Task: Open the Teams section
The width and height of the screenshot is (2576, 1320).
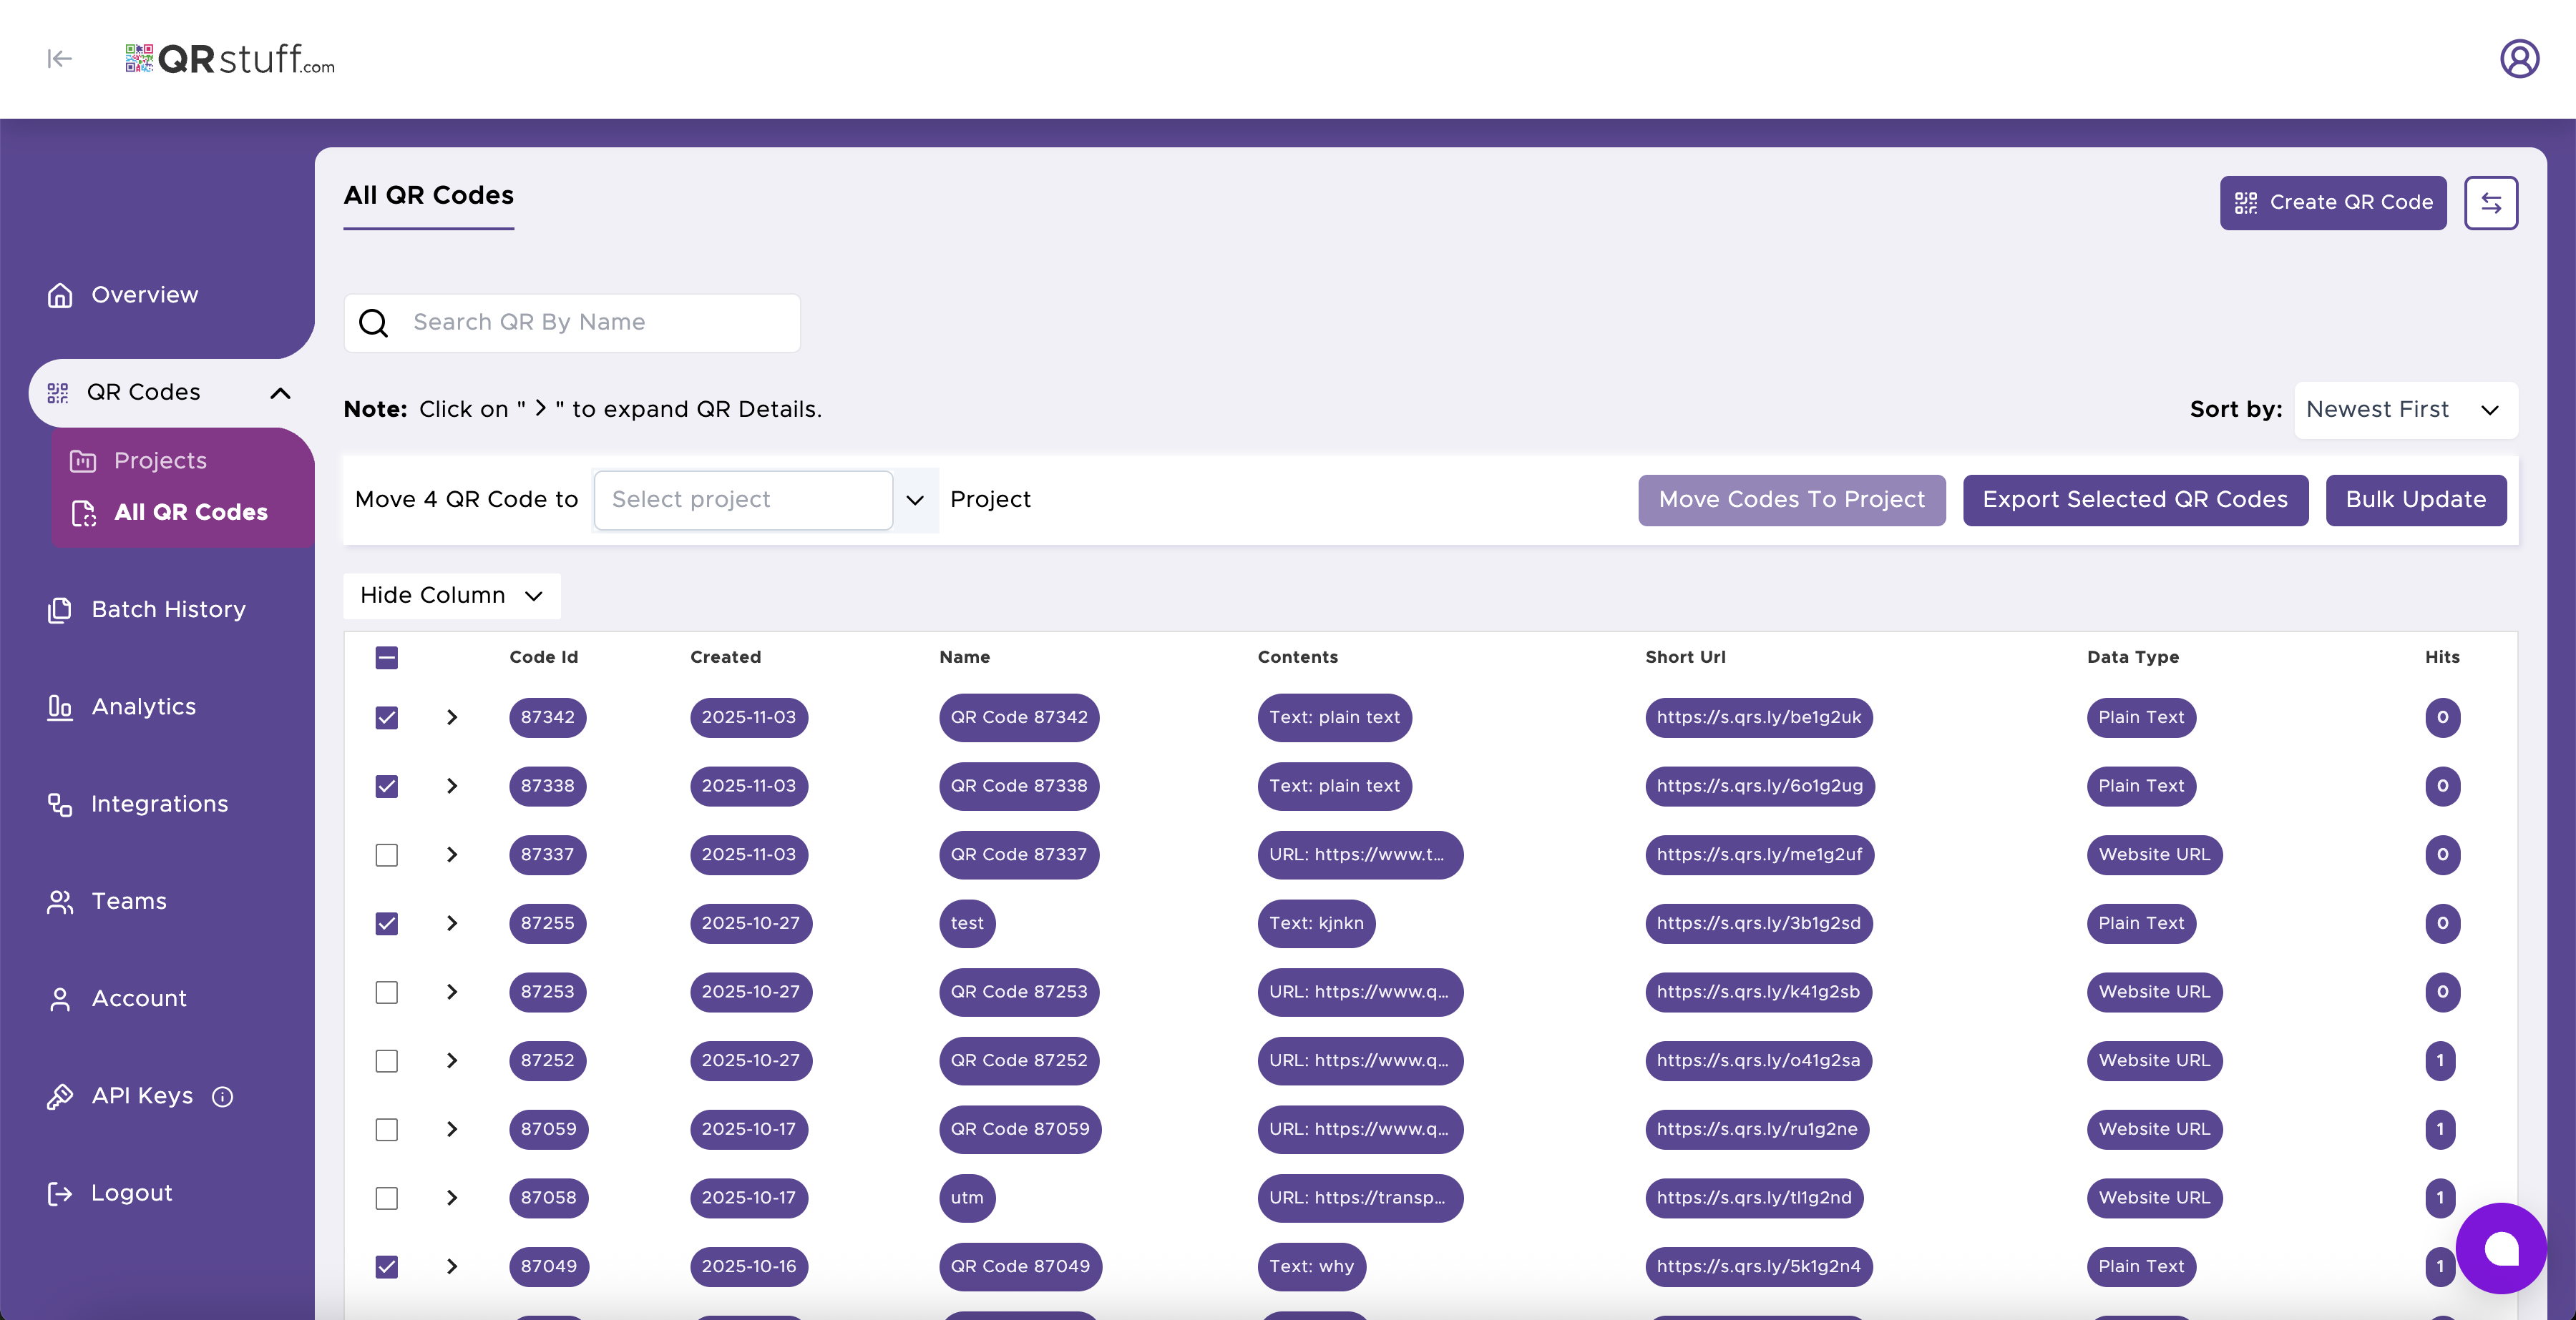Action: pyautogui.click(x=128, y=900)
